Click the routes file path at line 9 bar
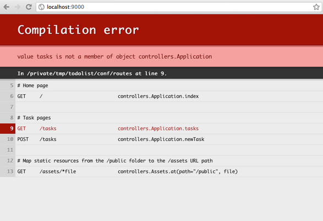 92,73
